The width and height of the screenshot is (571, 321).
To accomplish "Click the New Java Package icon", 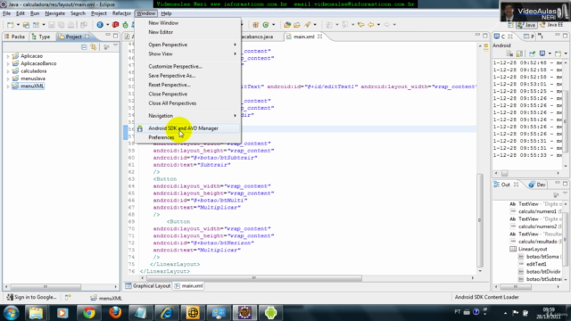I will (x=256, y=25).
